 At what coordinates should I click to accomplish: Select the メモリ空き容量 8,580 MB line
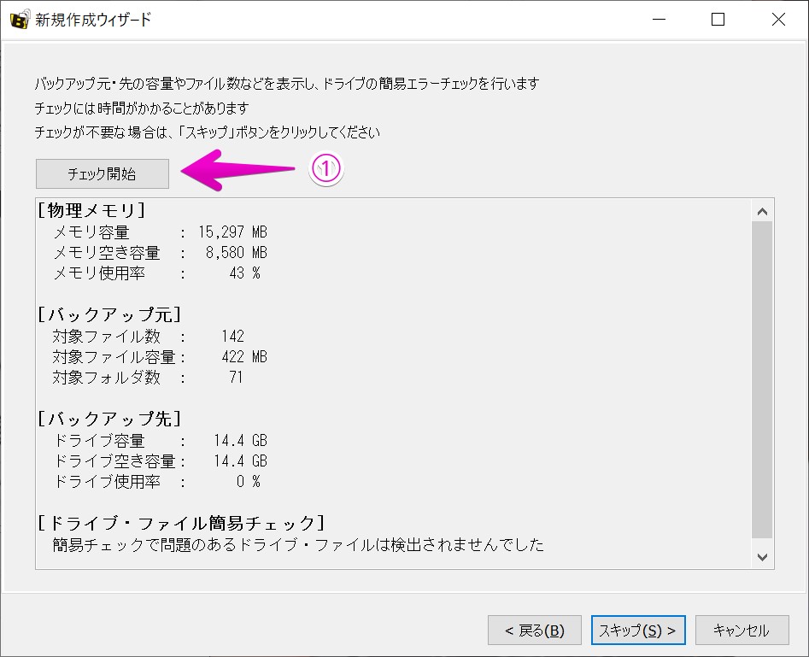point(161,253)
